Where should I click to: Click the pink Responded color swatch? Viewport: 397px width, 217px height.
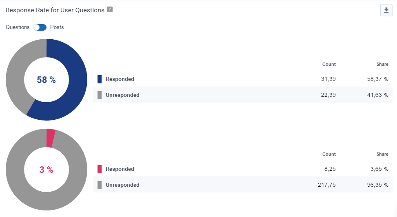(100, 169)
